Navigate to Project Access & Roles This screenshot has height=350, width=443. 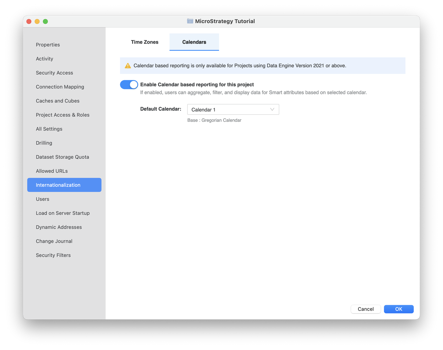(63, 115)
